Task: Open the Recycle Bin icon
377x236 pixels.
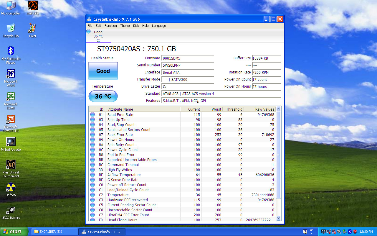Action: pyautogui.click(x=11, y=31)
